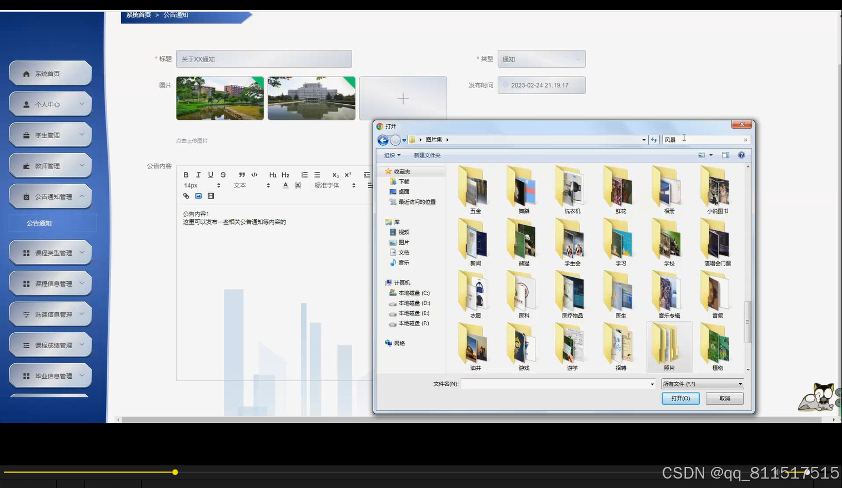Select the 熊猫 folder

tap(524, 243)
